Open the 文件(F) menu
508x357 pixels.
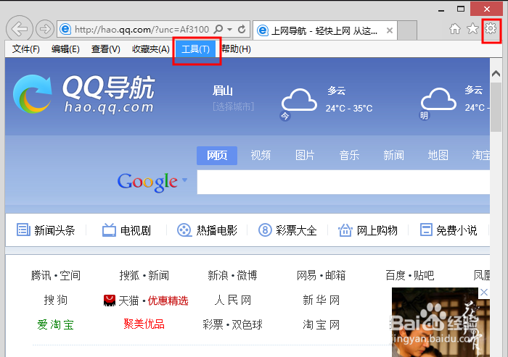tap(26, 49)
